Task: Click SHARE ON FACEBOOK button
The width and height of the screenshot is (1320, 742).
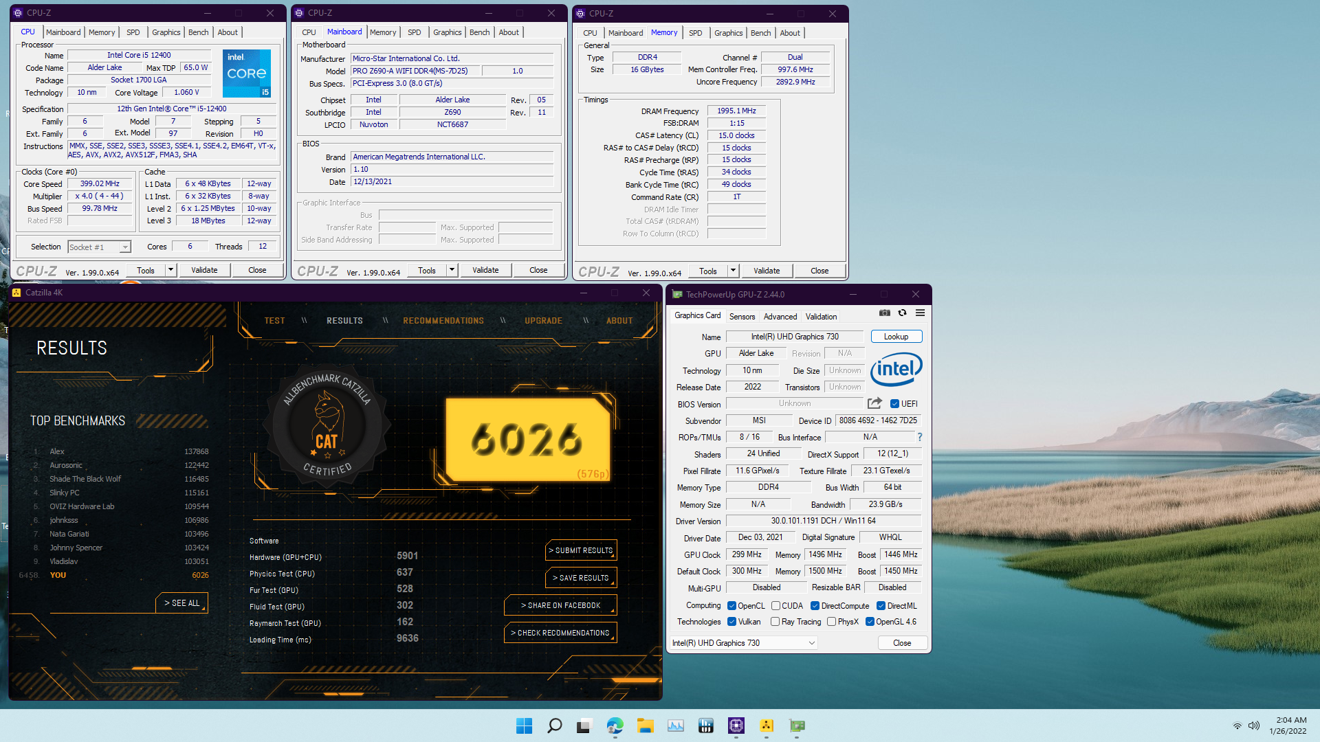Action: (560, 605)
